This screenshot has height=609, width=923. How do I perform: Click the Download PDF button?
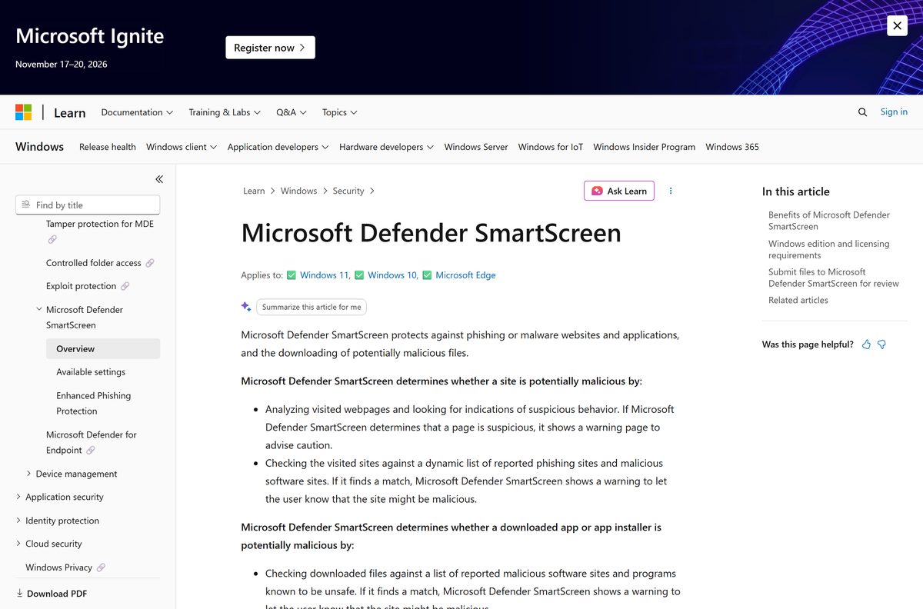(x=52, y=594)
